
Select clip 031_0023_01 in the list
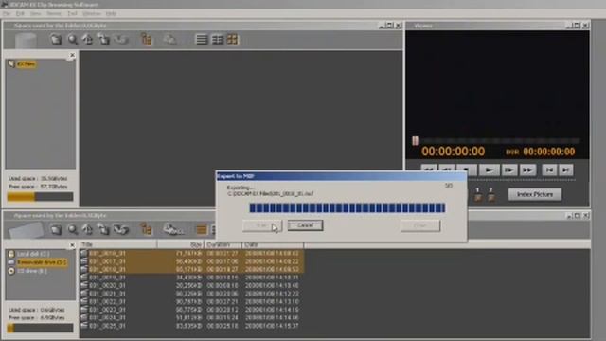tap(192, 310)
